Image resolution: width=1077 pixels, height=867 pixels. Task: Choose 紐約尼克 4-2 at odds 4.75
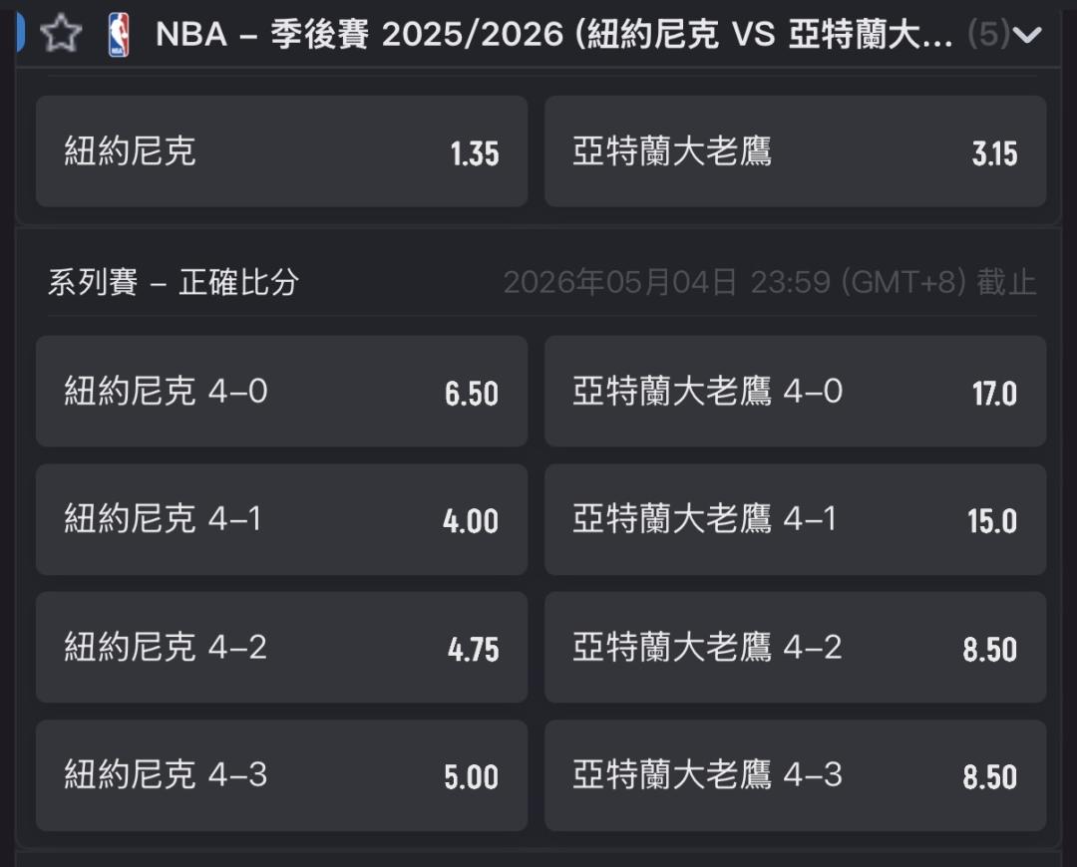click(x=281, y=648)
